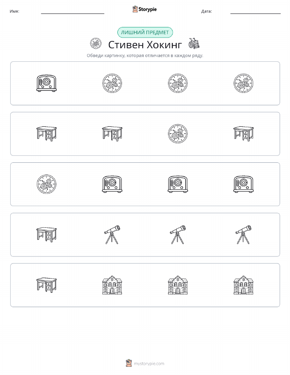
Task: Pick the clock beside three radios
Action: (46, 184)
